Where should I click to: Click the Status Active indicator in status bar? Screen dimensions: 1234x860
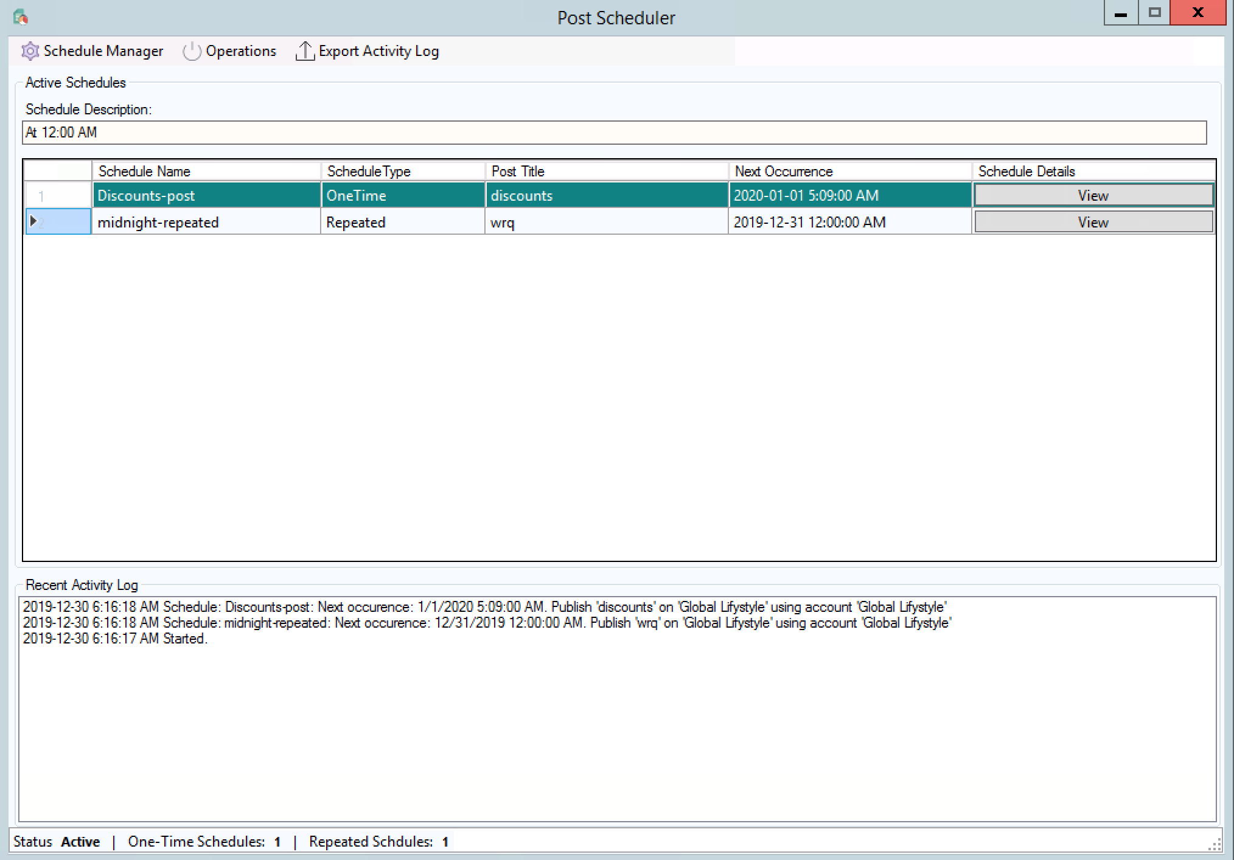tap(57, 842)
